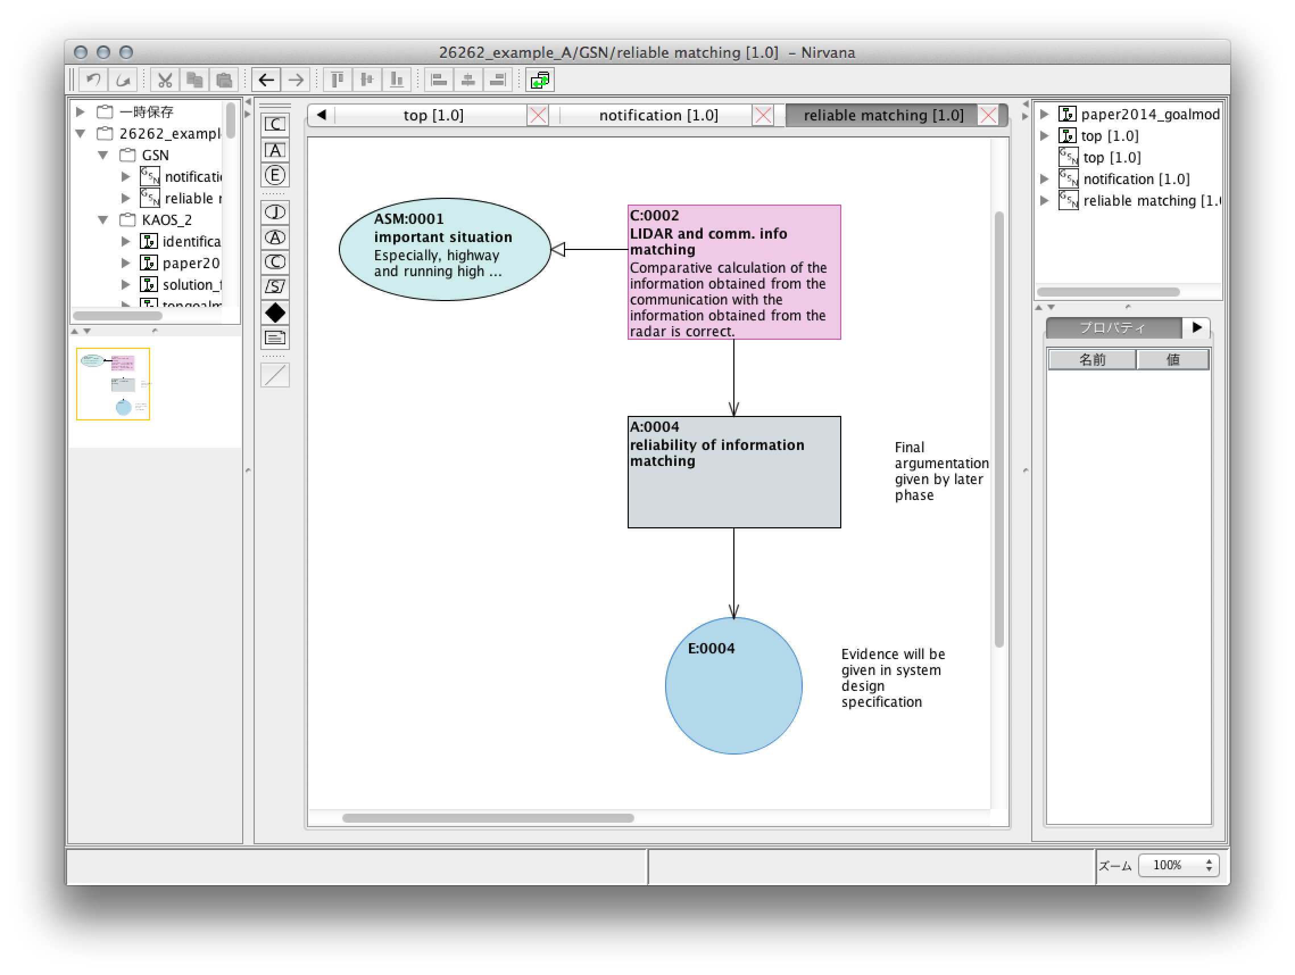Screen dimensions: 1295x975
Task: Select the A:0004 reliability node
Action: (734, 472)
